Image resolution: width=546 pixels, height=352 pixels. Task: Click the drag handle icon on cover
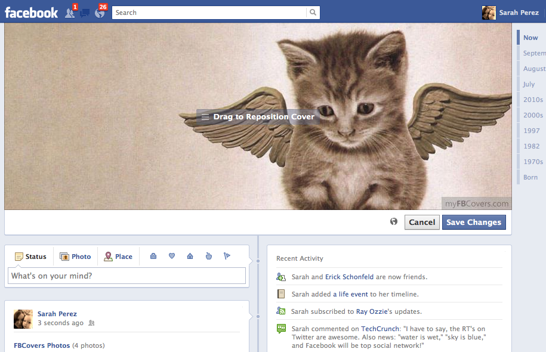point(205,117)
